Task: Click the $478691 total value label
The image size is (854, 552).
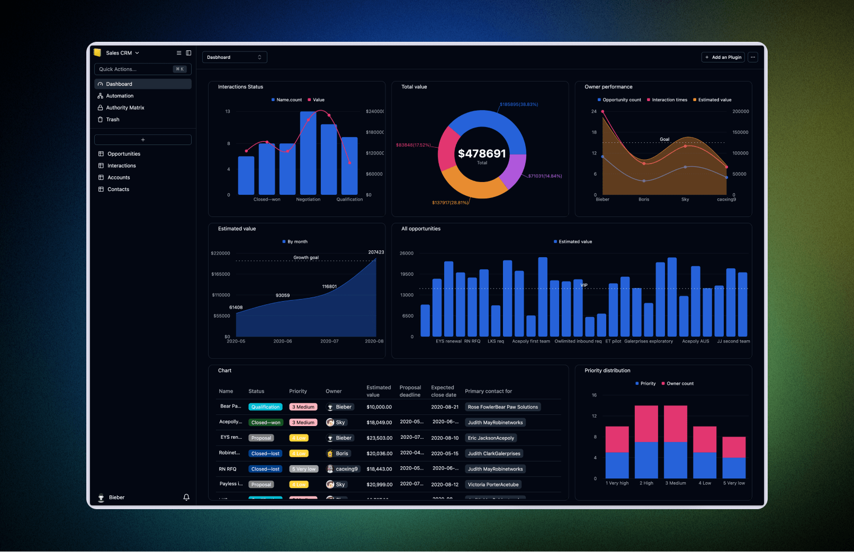Action: coord(482,153)
